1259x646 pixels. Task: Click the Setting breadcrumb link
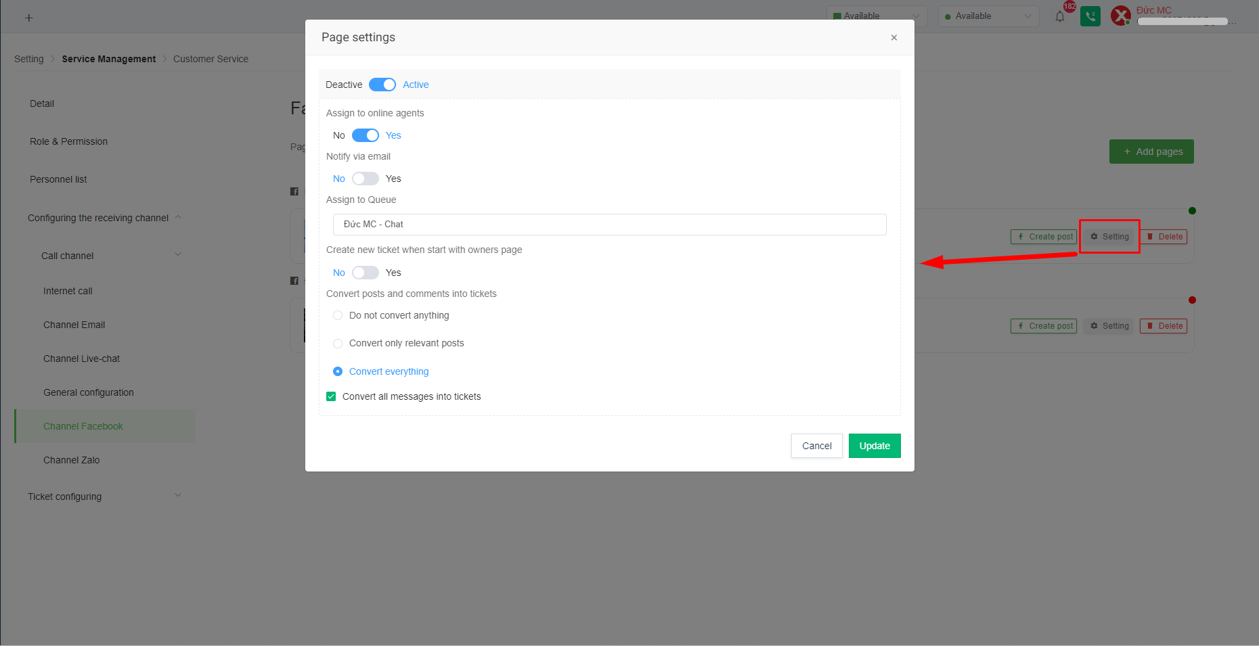28,59
